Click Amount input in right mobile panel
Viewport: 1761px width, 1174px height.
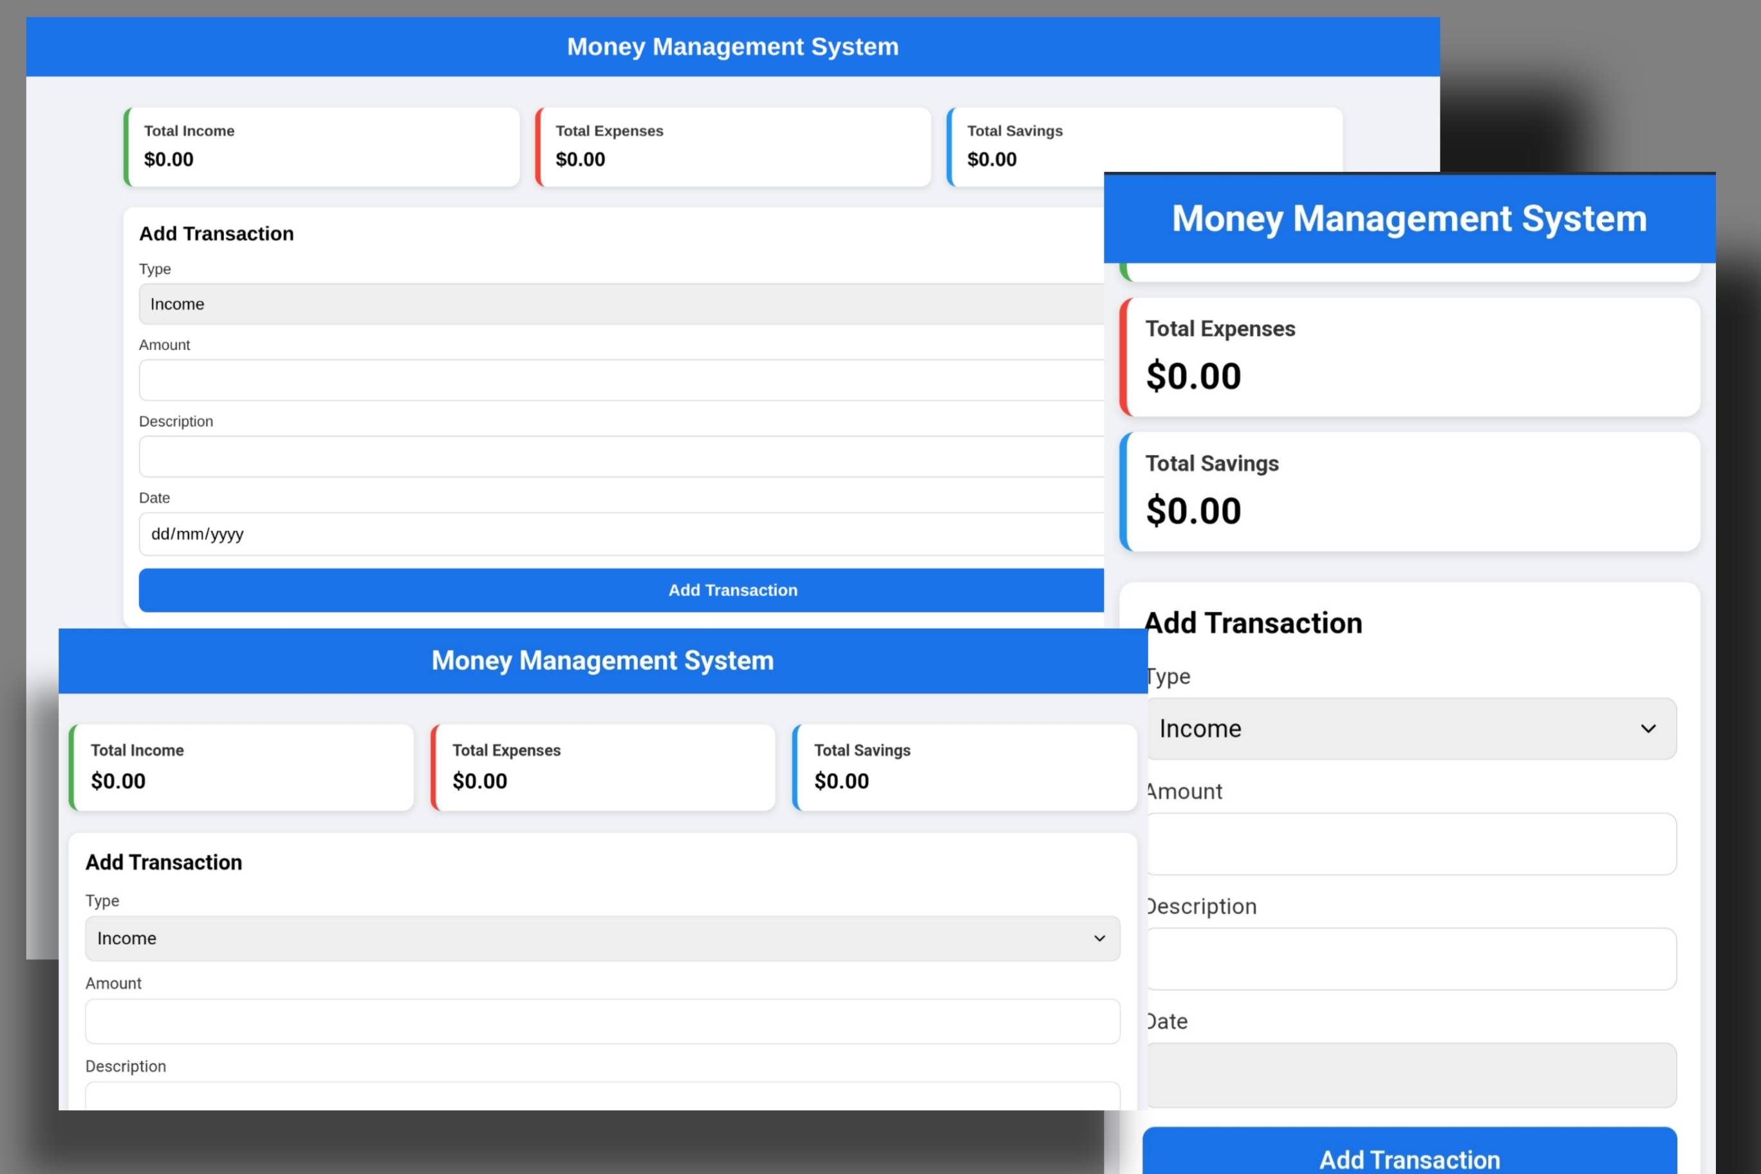[1412, 844]
